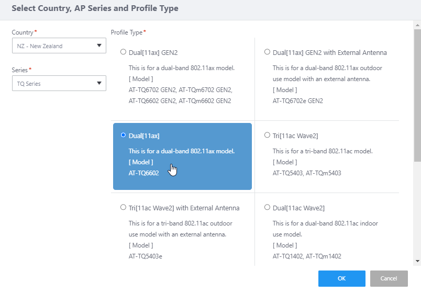Screen dimensions: 421x293
Task: Click the Series dropdown arrow icon
Action: point(99,84)
